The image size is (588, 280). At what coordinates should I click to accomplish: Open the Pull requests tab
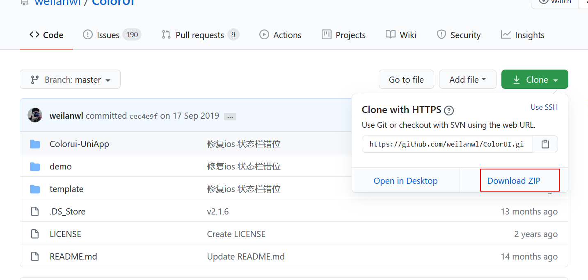pos(200,35)
